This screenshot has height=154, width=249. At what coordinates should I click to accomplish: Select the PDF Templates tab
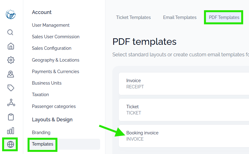point(224,17)
